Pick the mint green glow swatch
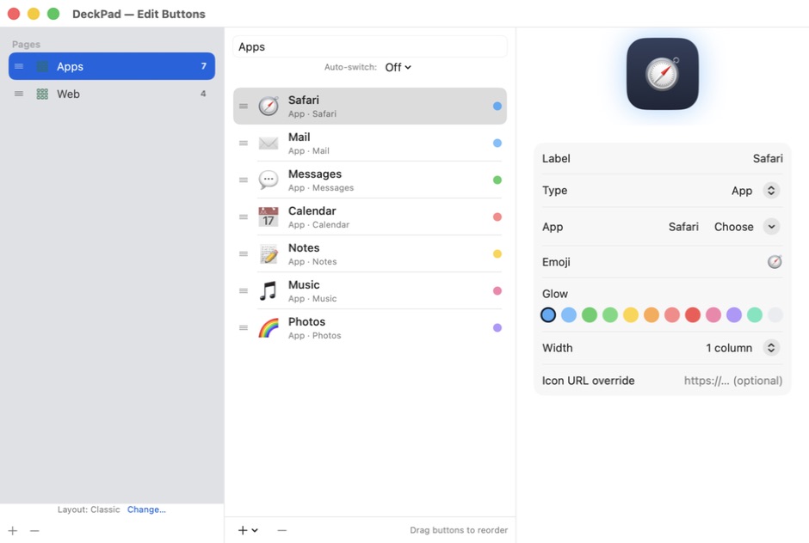Screen dimensions: 809x543 (x=754, y=314)
